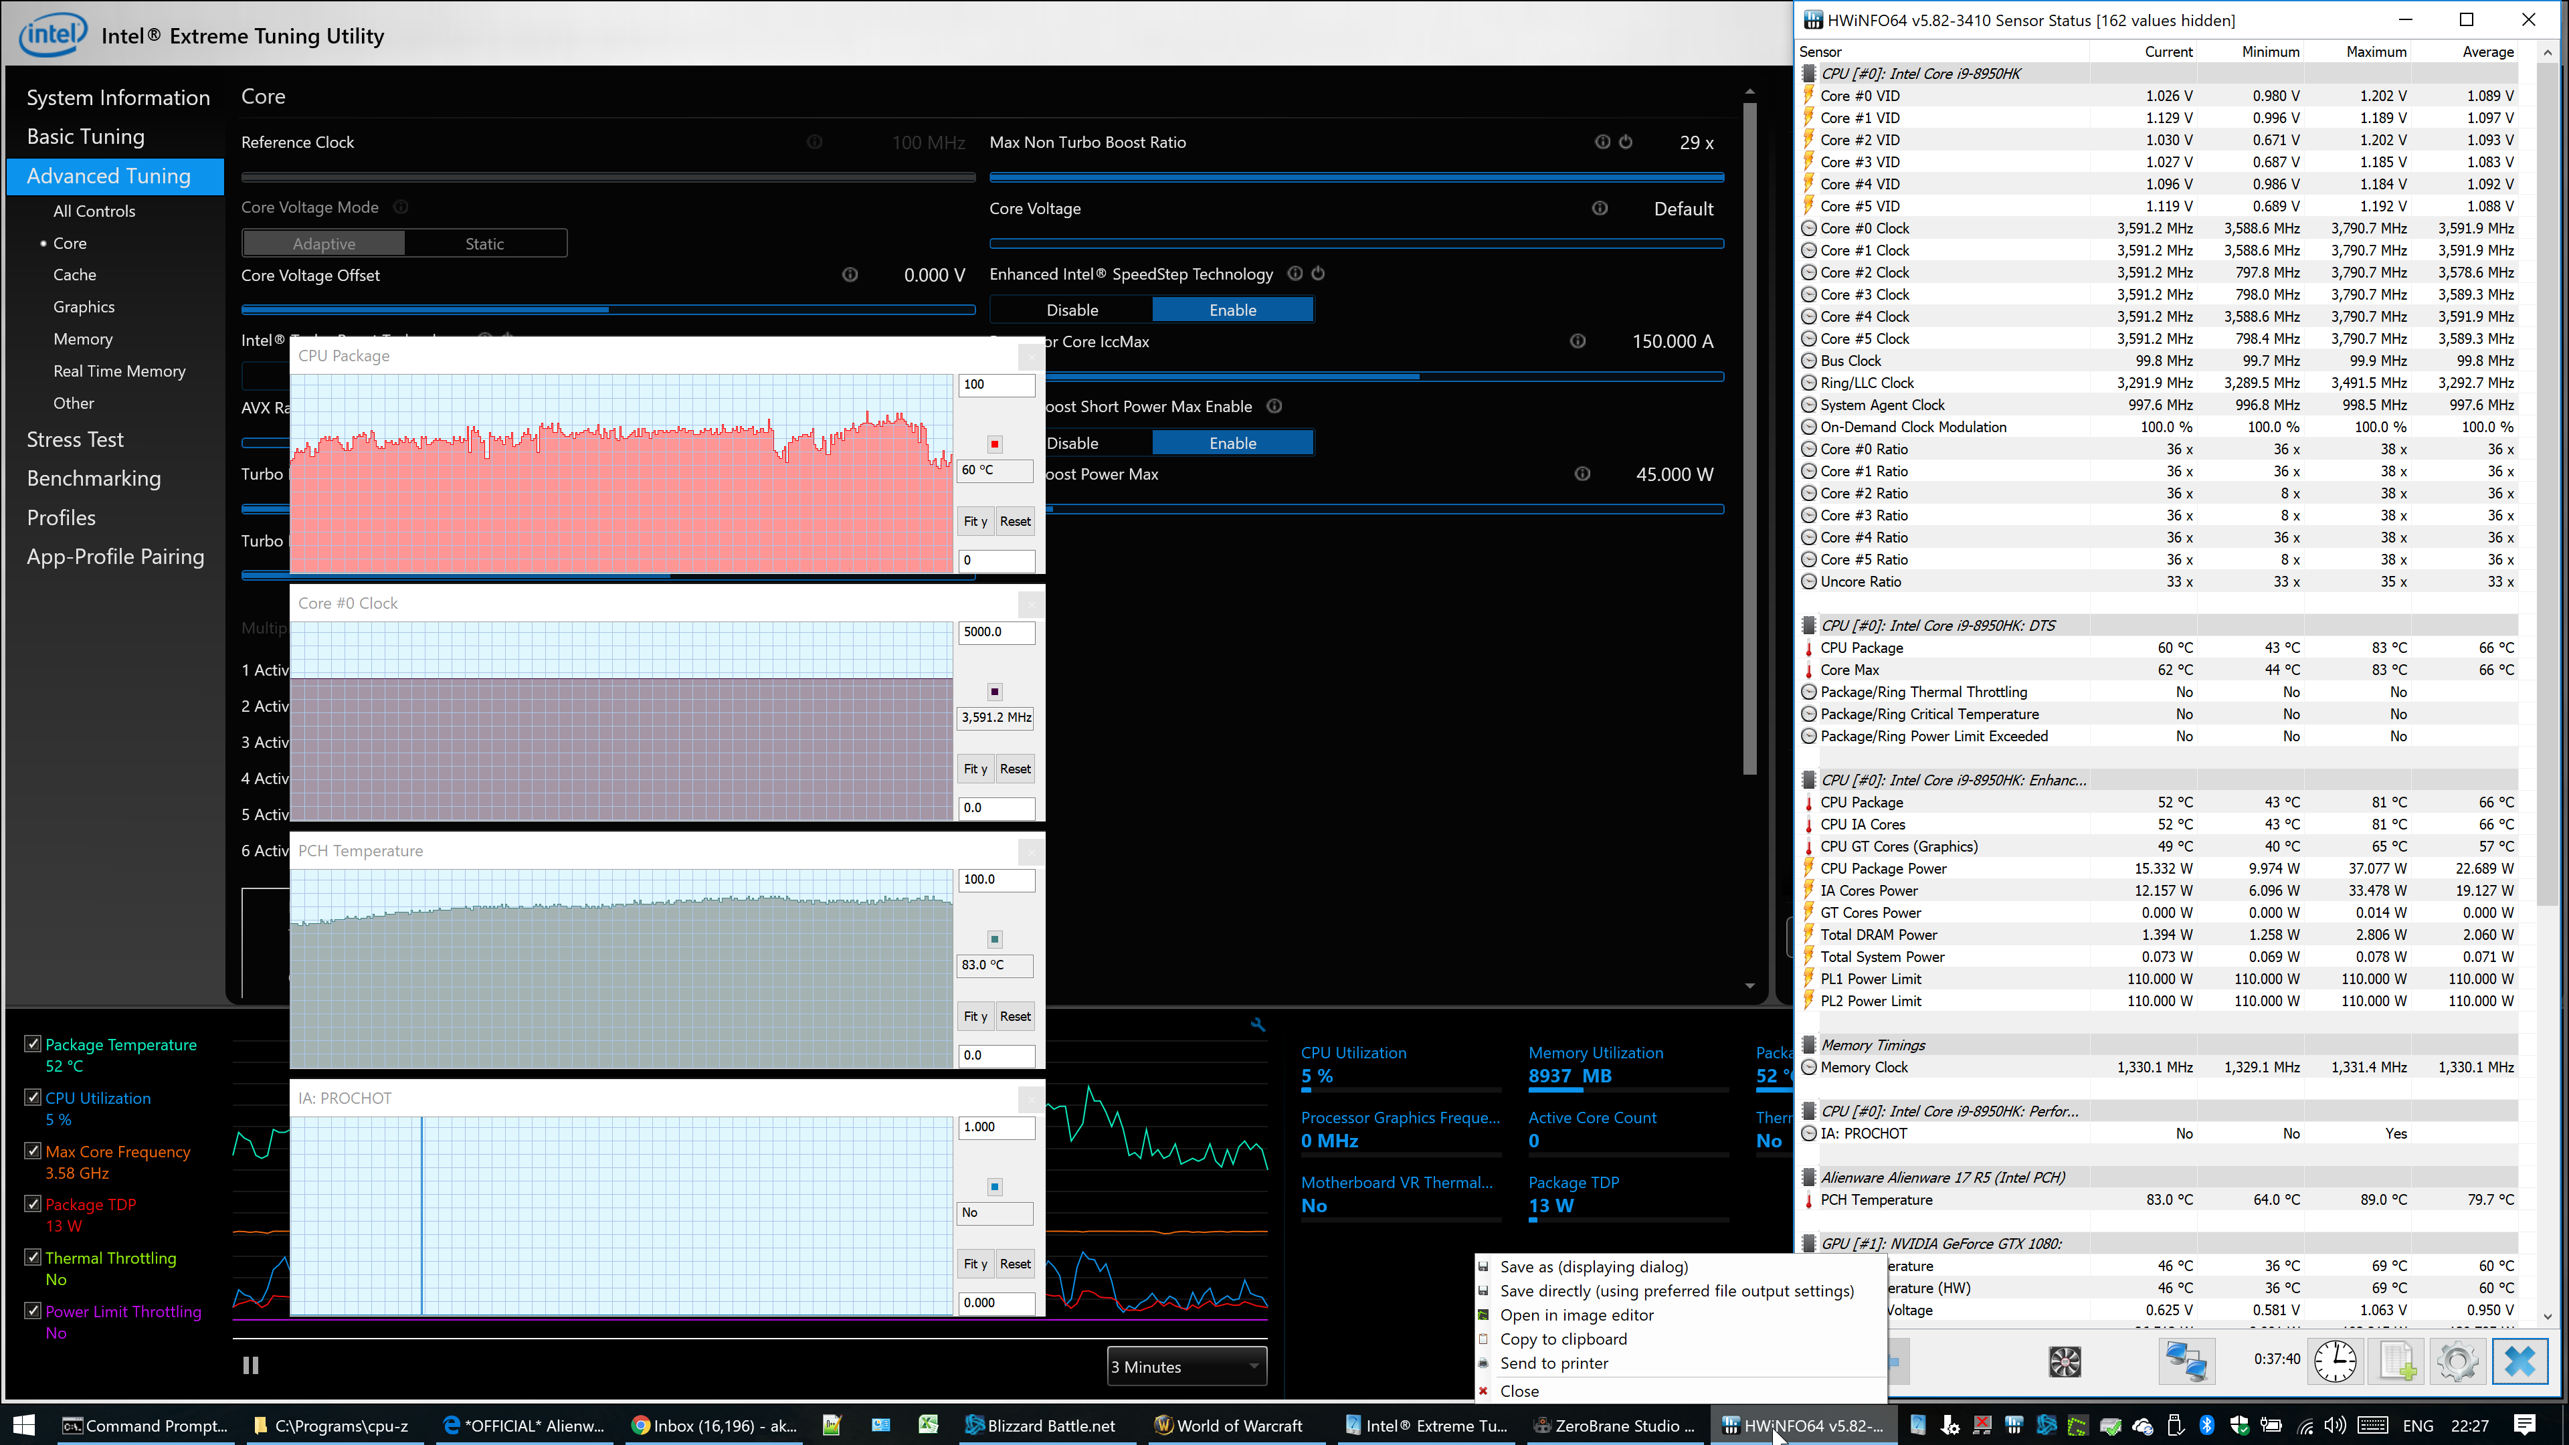The width and height of the screenshot is (2569, 1445).
Task: Uncheck Package Temperature monitor checkbox
Action: (x=33, y=1043)
